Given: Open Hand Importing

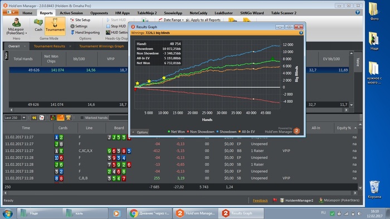Looking at the screenshot, I should [x=85, y=32].
